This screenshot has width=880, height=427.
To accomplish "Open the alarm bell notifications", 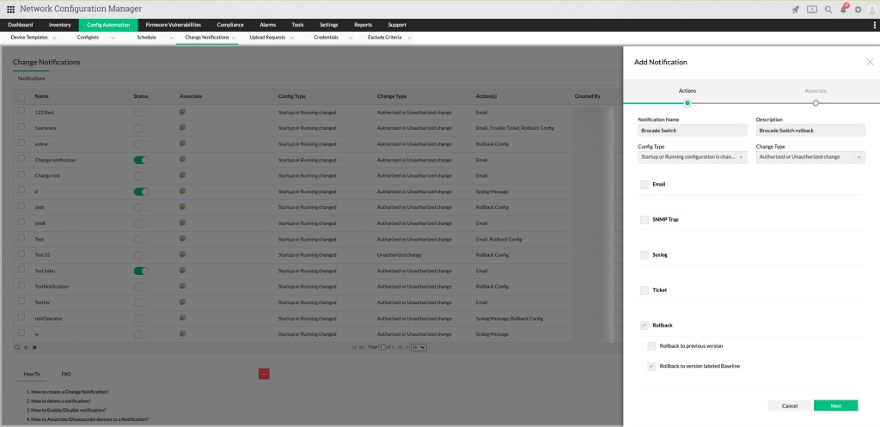I will pyautogui.click(x=843, y=9).
